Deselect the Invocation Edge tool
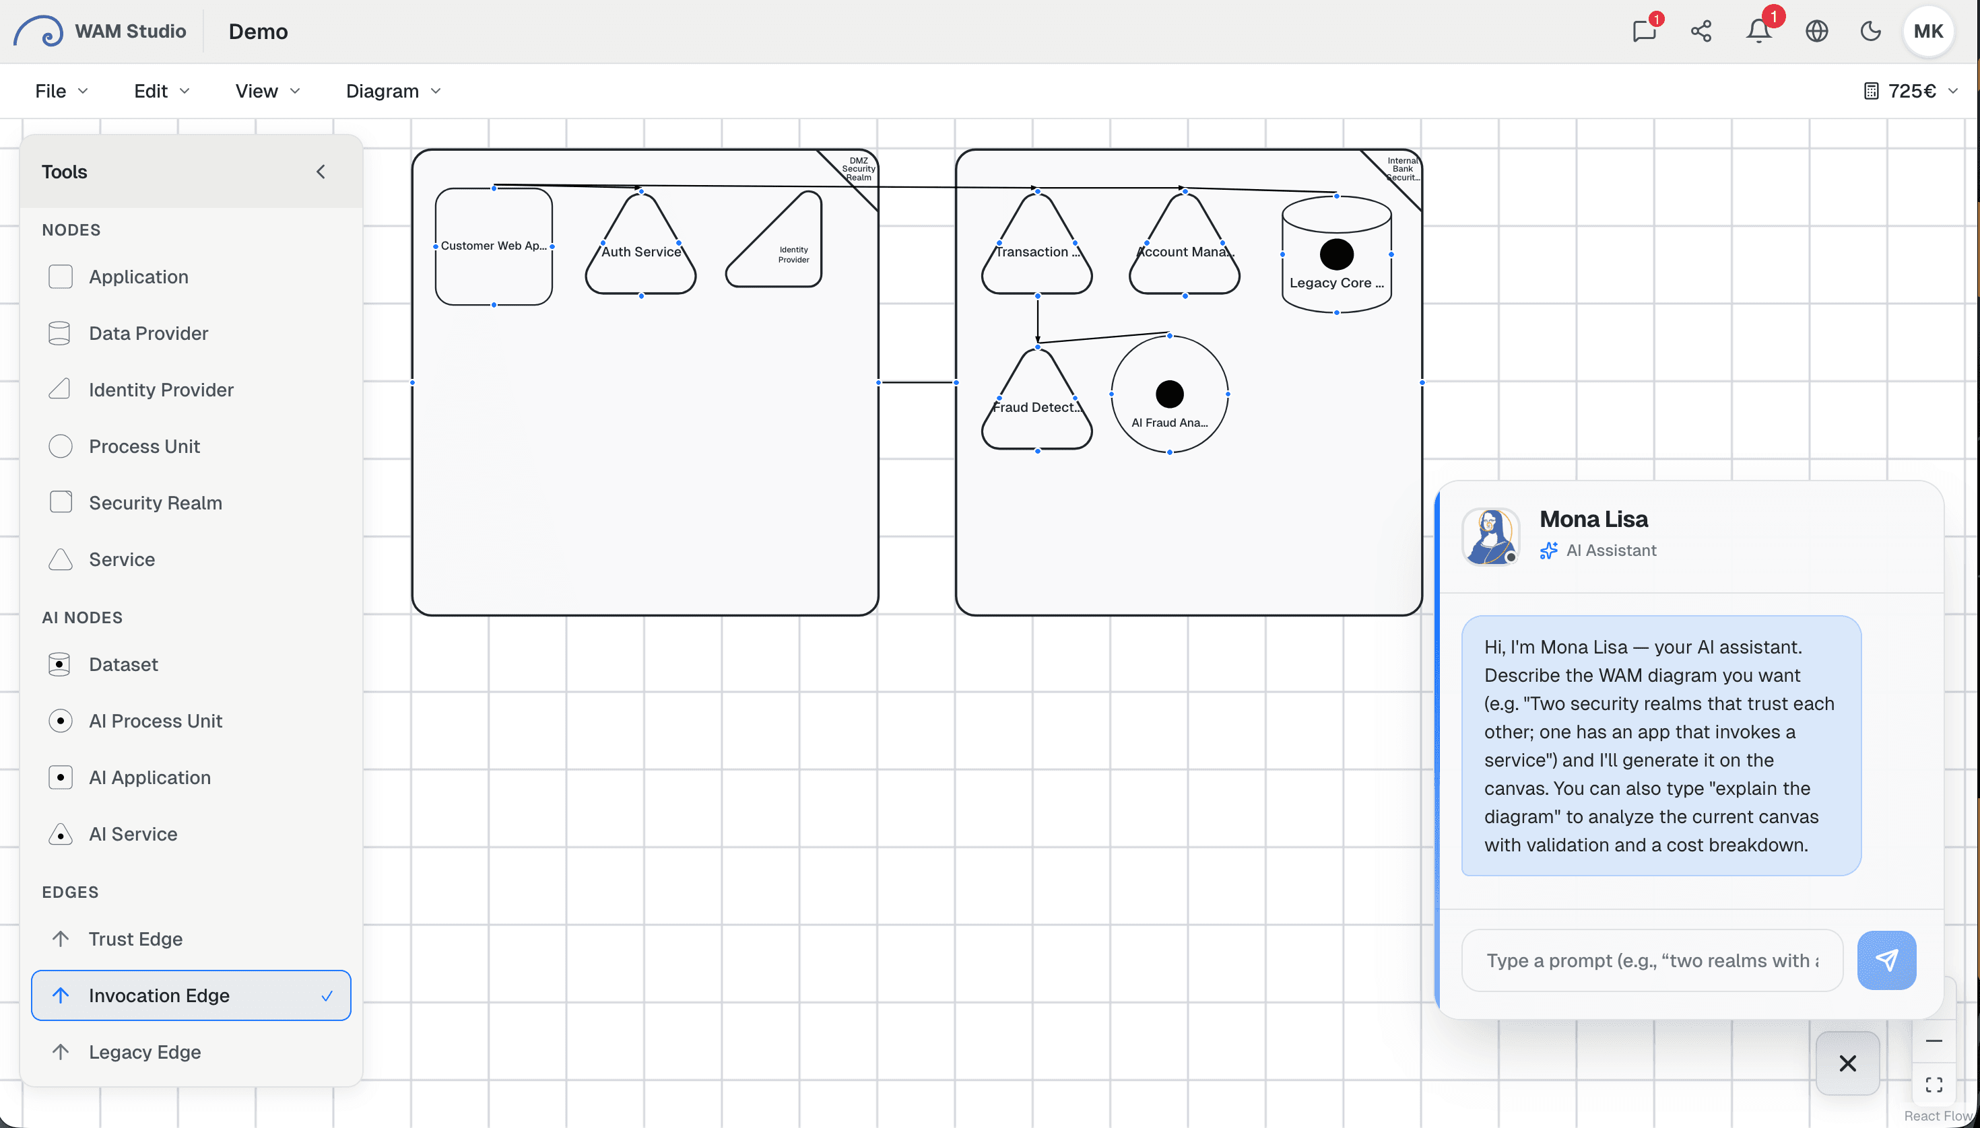This screenshot has width=1980, height=1128. pos(191,995)
